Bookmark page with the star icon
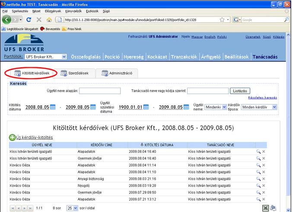The width and height of the screenshot is (292, 212). coord(222,20)
